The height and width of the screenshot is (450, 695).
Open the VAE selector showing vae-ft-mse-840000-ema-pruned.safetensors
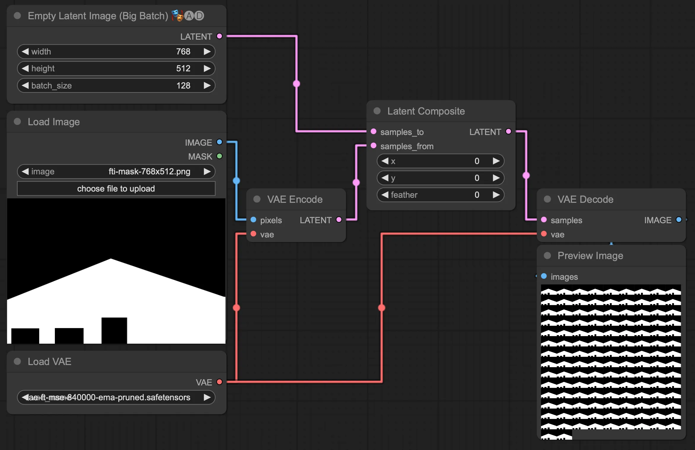(116, 397)
